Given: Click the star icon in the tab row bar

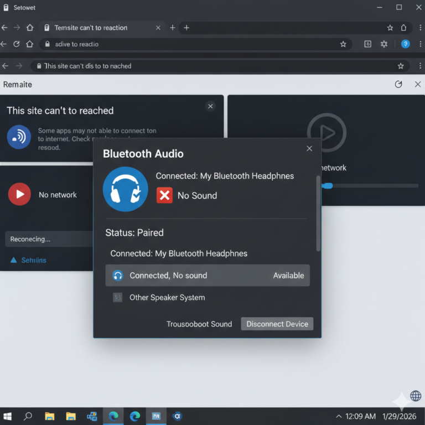Looking at the screenshot, I should [390, 28].
